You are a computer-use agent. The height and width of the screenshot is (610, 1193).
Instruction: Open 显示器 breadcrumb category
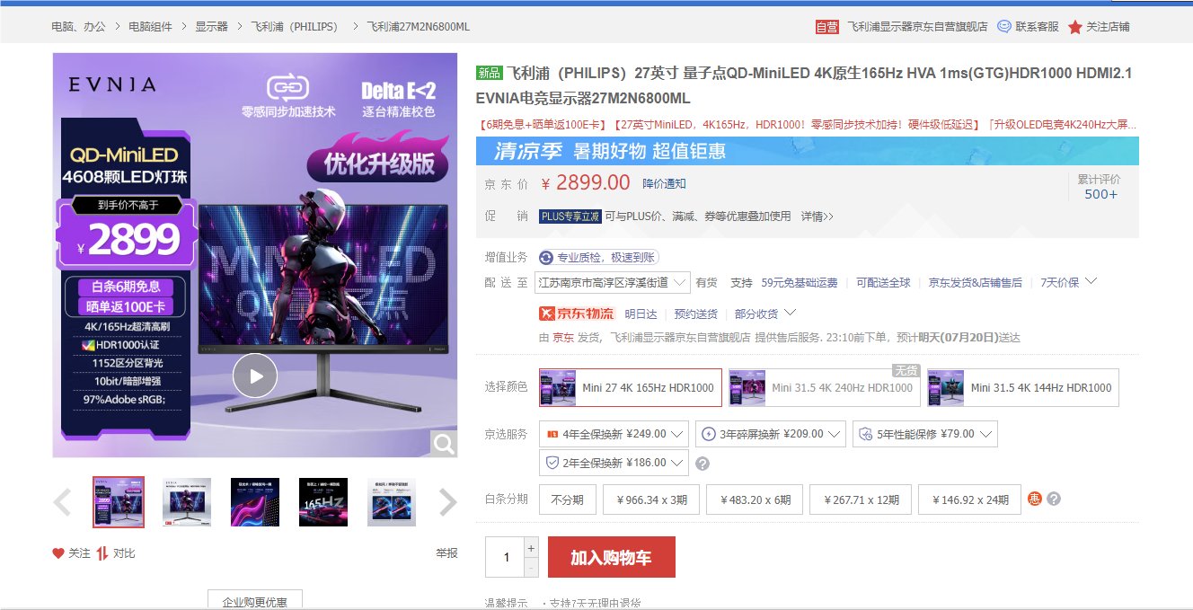coord(211,27)
